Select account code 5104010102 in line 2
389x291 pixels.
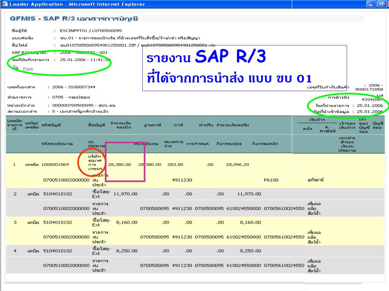(x=58, y=194)
